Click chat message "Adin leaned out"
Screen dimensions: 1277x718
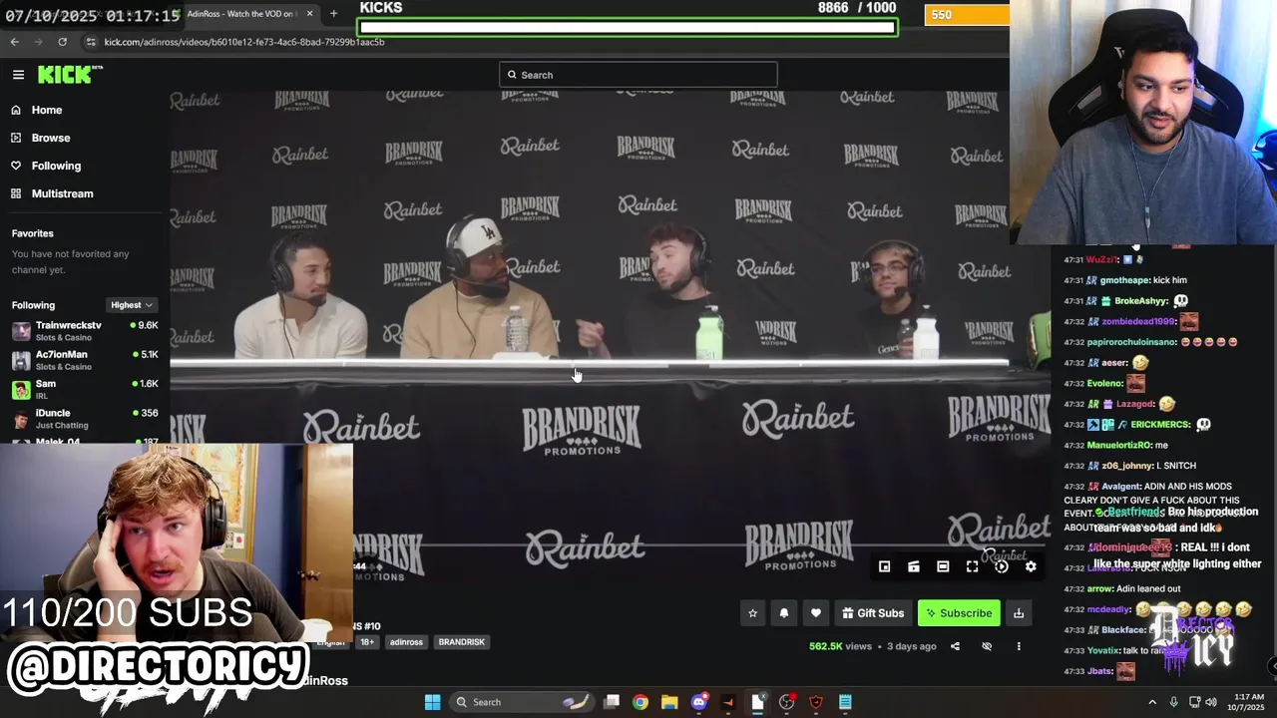(x=1148, y=588)
